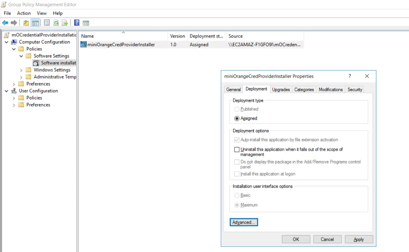Screen dimensions: 409x252
Task: Click the Refresh toolbar icon
Action: [56, 23]
